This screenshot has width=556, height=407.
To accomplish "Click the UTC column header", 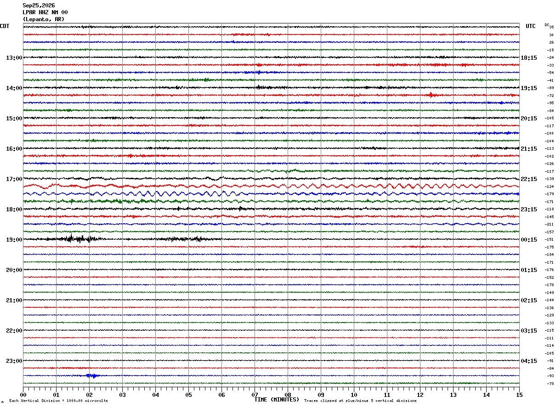I will (531, 26).
